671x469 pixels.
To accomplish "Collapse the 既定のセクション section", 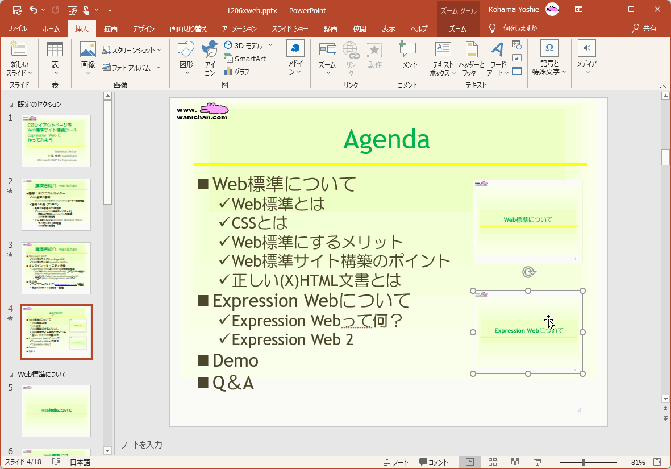I will coord(11,105).
